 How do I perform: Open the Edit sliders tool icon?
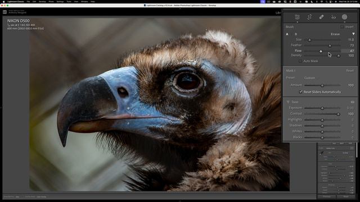[297, 17]
